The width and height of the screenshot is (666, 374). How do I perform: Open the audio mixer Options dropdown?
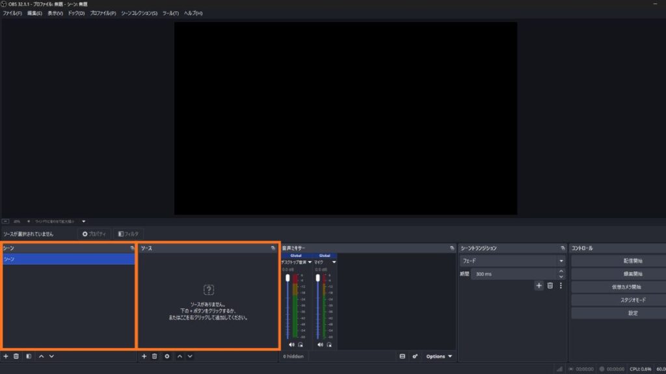[x=440, y=356]
